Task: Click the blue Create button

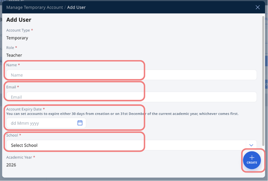Action: [252, 160]
